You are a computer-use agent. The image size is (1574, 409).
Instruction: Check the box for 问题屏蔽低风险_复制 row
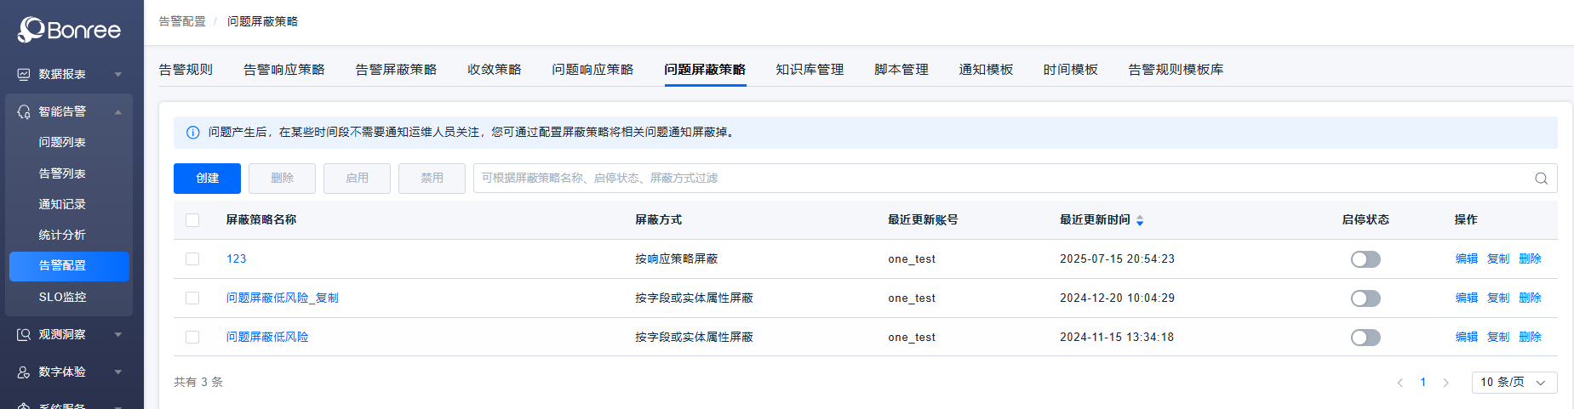192,298
